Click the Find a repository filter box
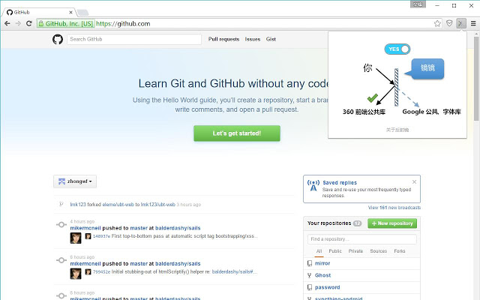This screenshot has width=480, height=300. tap(361, 239)
